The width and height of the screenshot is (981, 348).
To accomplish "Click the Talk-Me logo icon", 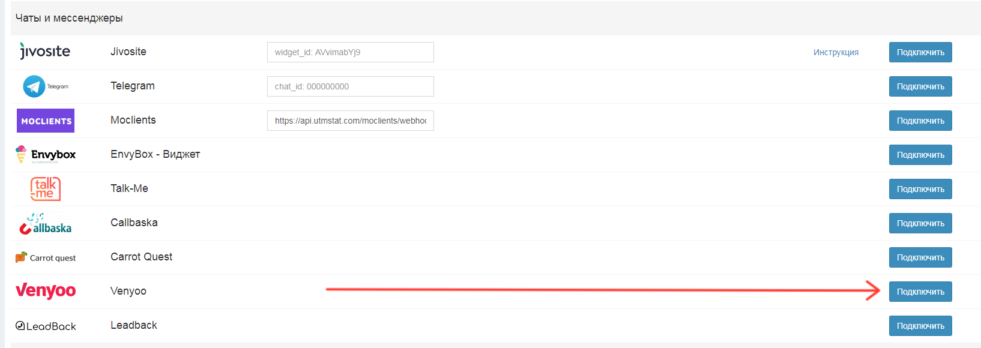I will point(46,188).
